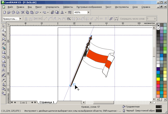Open the Эффекты menu

(68, 7)
